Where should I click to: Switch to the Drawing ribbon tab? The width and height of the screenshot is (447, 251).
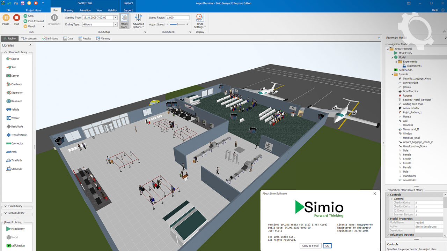tap(68, 10)
